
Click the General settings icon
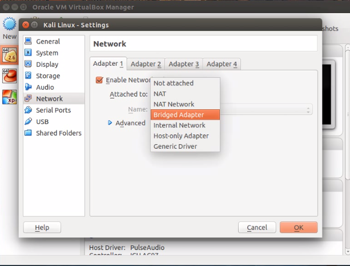click(28, 41)
